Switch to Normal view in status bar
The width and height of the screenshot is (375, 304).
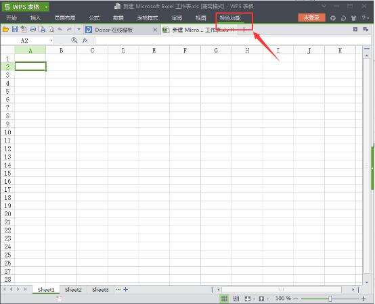(x=224, y=299)
